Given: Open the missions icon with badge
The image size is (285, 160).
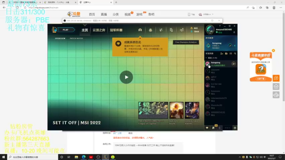Looking at the screenshot, I should click(x=213, y=128).
